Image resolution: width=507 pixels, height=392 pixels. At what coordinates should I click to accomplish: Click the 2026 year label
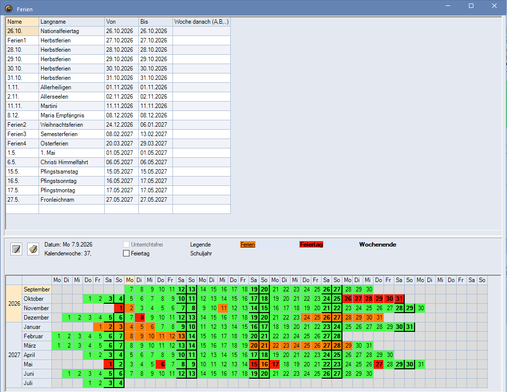(14, 304)
